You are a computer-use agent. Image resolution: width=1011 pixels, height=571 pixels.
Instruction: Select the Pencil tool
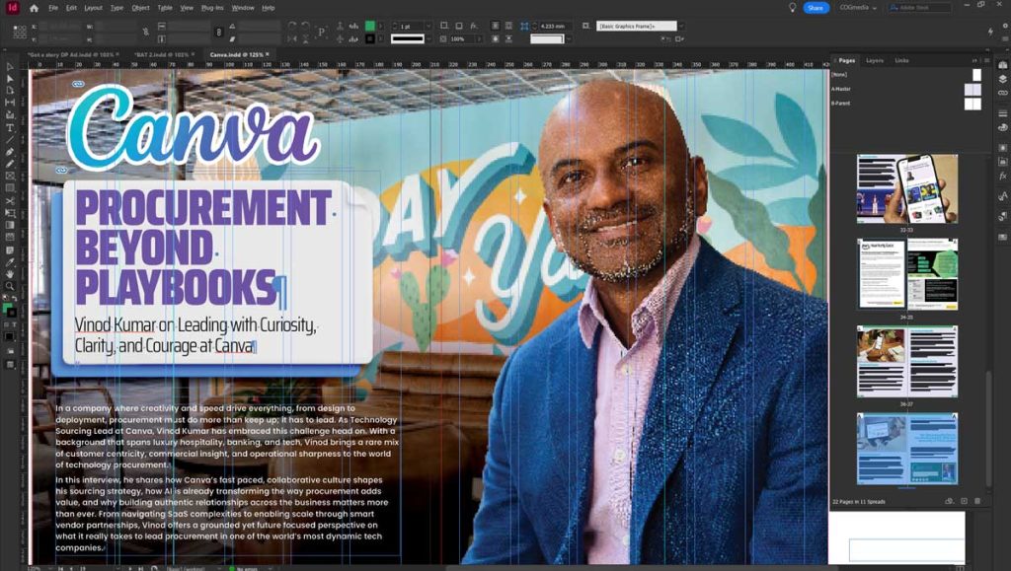pyautogui.click(x=10, y=164)
